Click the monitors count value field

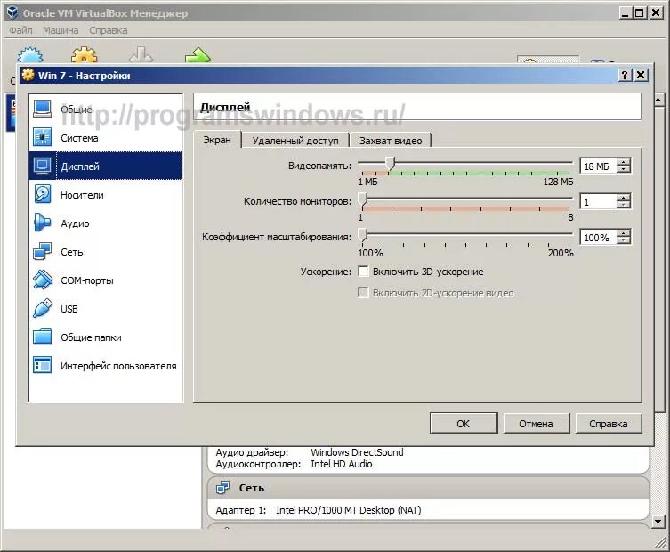pyautogui.click(x=599, y=201)
